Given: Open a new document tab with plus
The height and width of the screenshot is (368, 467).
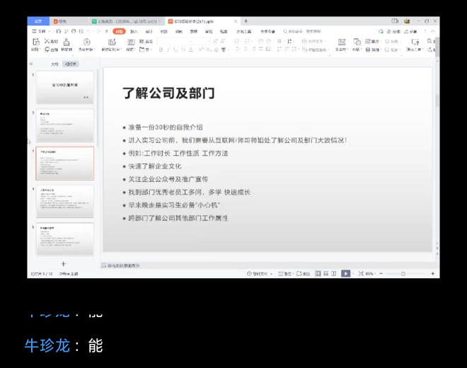Looking at the screenshot, I should pos(246,21).
